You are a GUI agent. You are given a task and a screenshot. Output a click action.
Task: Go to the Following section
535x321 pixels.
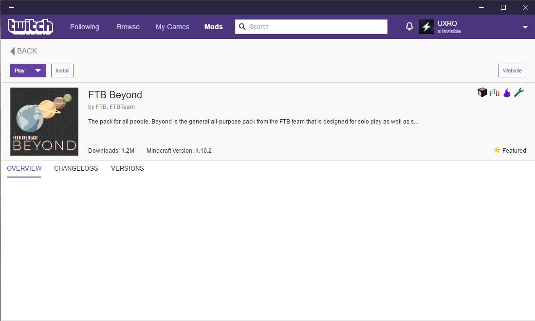(85, 27)
